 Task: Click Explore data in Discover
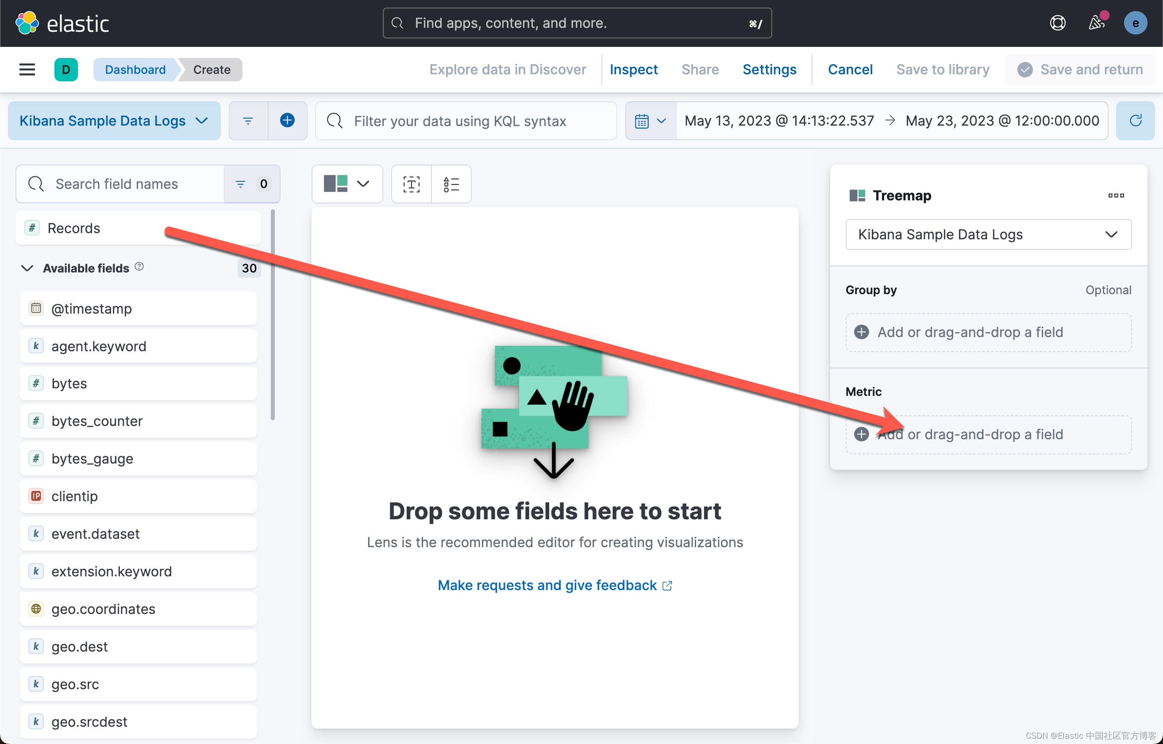(x=508, y=69)
